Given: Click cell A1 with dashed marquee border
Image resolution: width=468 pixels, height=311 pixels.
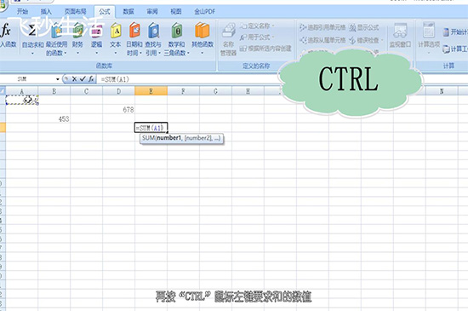Looking at the screenshot, I should point(22,100).
